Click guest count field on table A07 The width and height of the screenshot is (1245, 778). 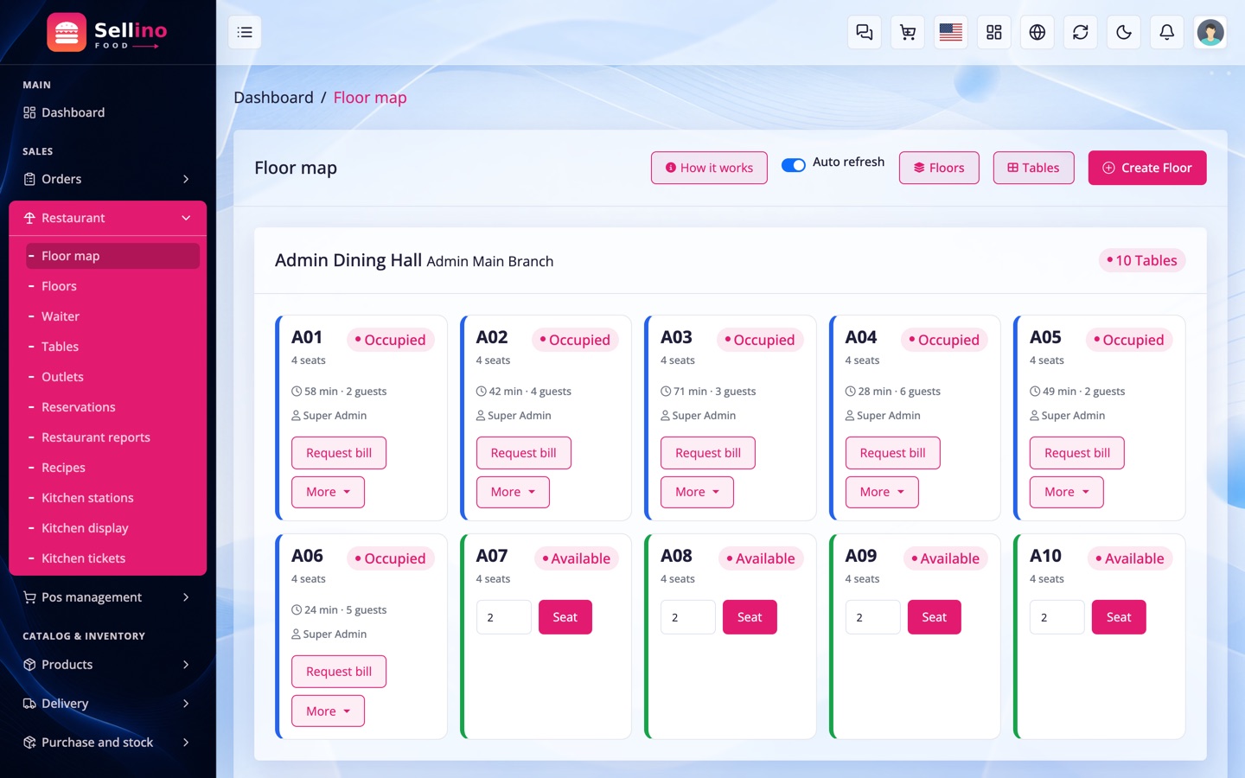(x=504, y=617)
